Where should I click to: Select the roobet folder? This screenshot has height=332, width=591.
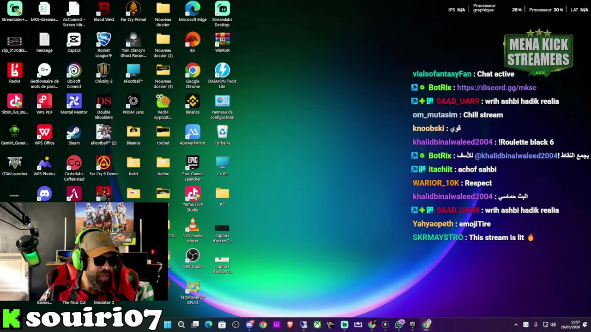click(x=163, y=135)
